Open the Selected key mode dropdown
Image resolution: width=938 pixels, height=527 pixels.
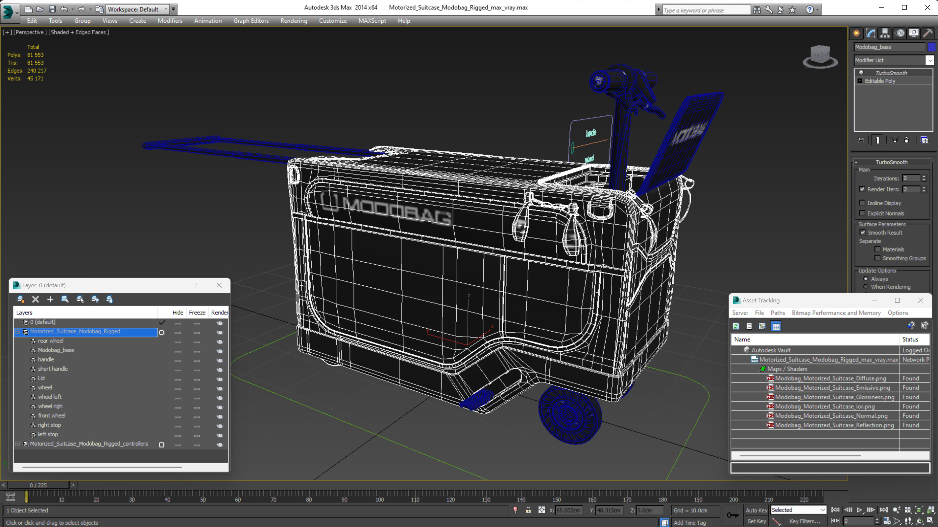tap(823, 510)
